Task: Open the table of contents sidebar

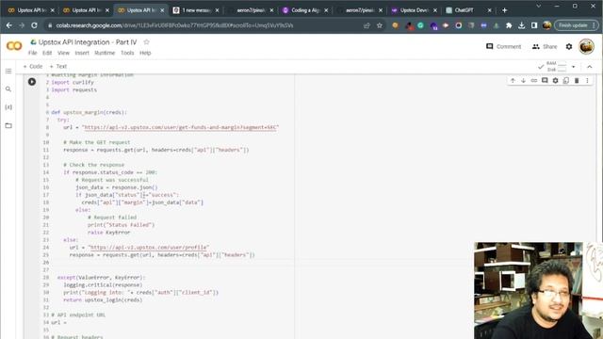Action: (8, 72)
